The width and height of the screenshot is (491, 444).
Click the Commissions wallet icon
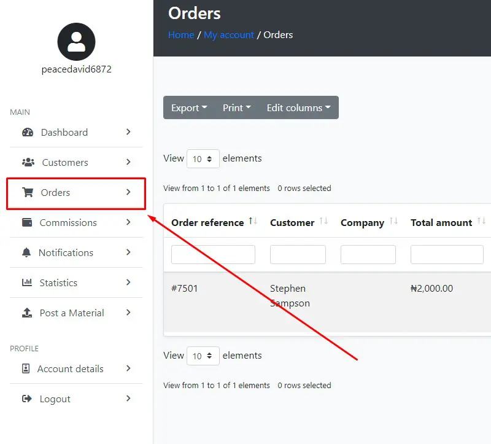(27, 222)
